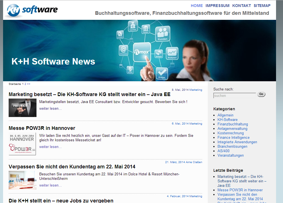Screen dimensions: 283x203
Task: Click the page 1 pagination link
Action: (23, 84)
